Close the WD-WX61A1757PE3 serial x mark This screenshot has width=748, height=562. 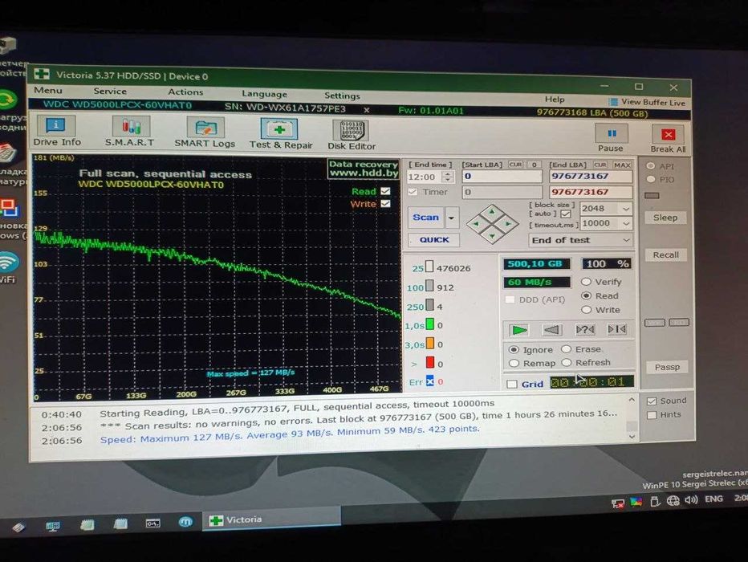tap(366, 110)
